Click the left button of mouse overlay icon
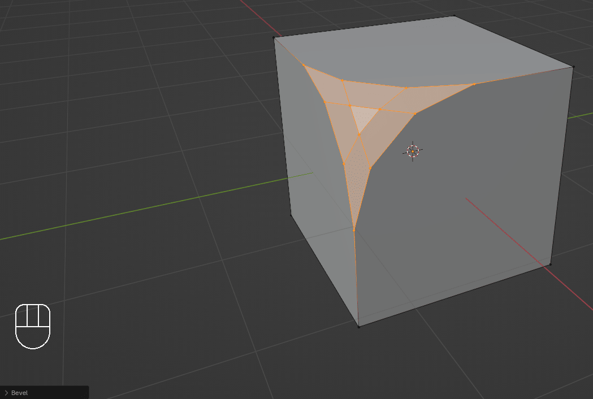Image resolution: width=593 pixels, height=399 pixels. [x=21, y=315]
